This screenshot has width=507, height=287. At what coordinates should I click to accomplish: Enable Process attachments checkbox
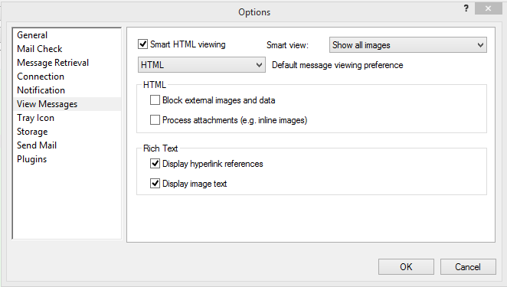(155, 120)
